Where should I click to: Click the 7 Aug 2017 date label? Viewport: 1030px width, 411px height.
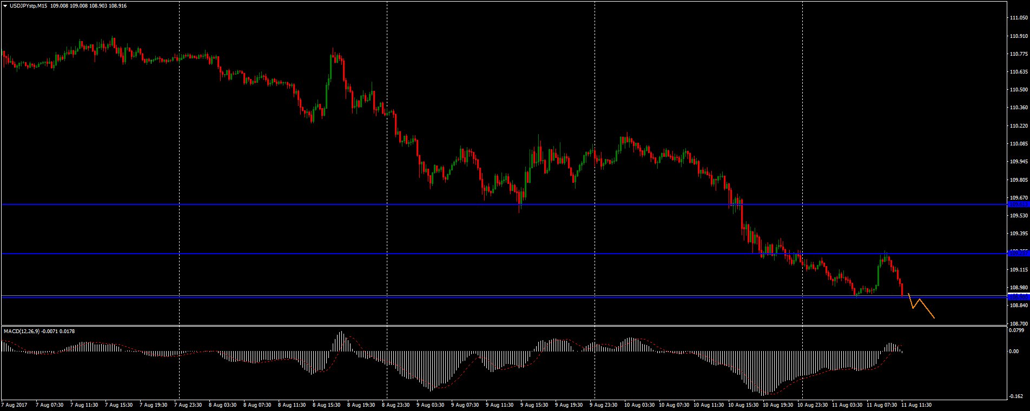click(x=15, y=405)
